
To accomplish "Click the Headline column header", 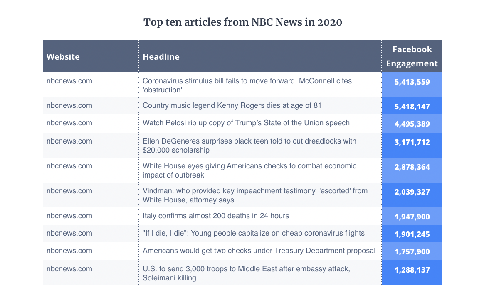I will pos(161,57).
